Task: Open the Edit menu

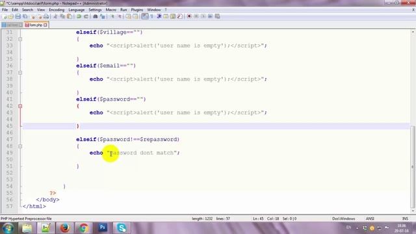Action: (15, 10)
